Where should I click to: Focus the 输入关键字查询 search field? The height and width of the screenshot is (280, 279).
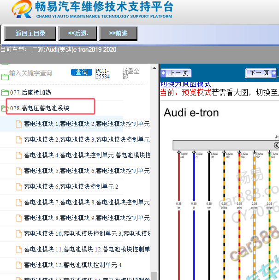click(x=31, y=73)
